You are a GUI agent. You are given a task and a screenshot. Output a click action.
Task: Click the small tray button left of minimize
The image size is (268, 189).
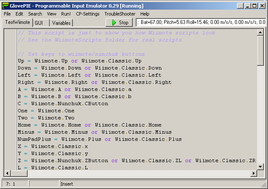[x=240, y=6]
